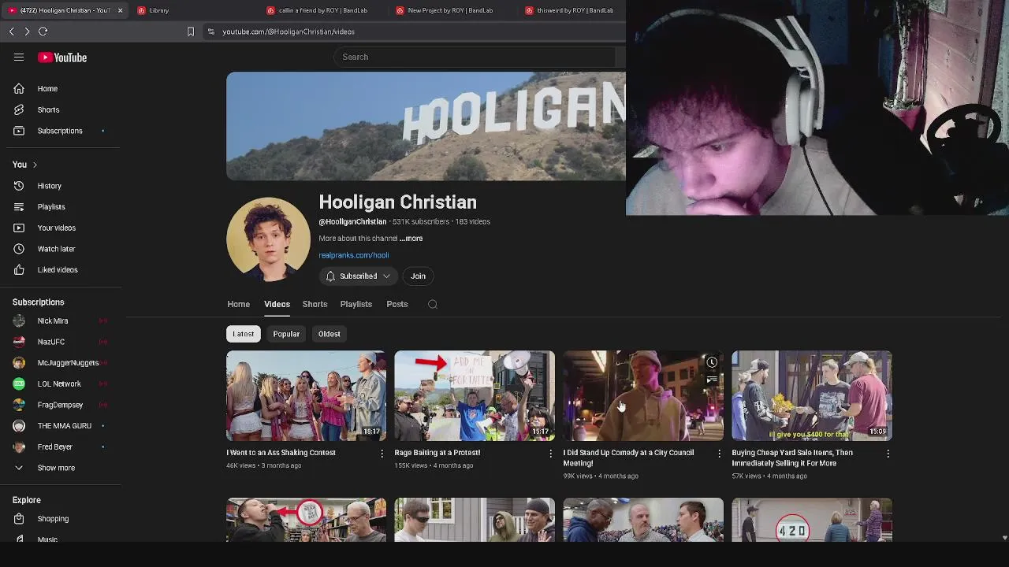
Task: Reload the page with the refresh icon
Action: (43, 31)
